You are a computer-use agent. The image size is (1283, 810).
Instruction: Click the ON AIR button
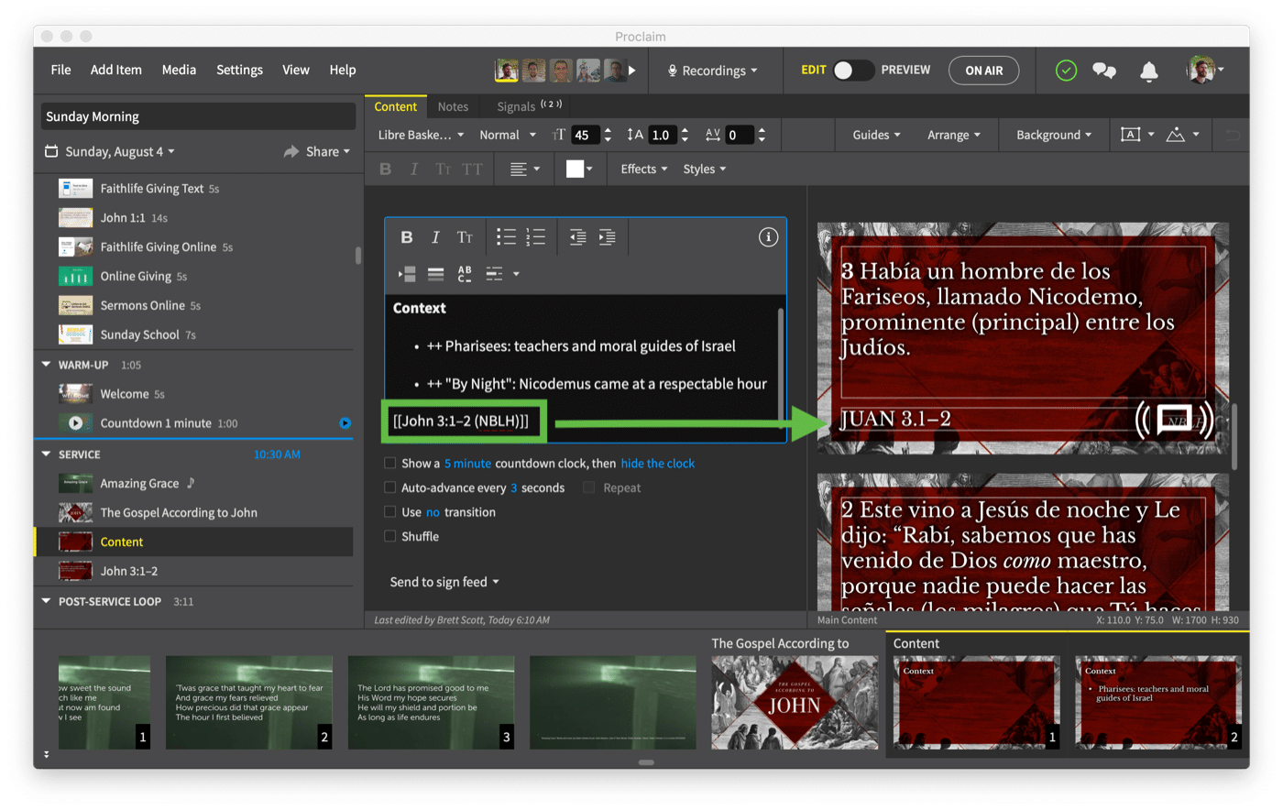[x=983, y=71]
